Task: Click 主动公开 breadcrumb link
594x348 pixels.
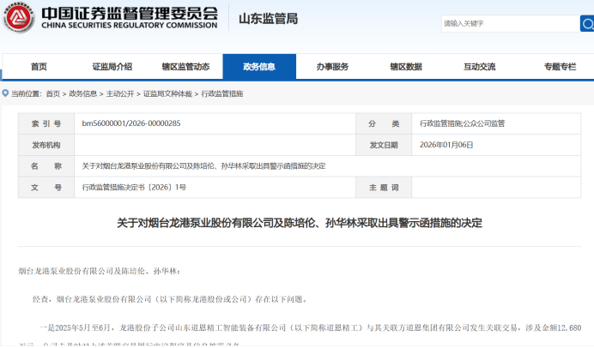Action: (x=120, y=93)
